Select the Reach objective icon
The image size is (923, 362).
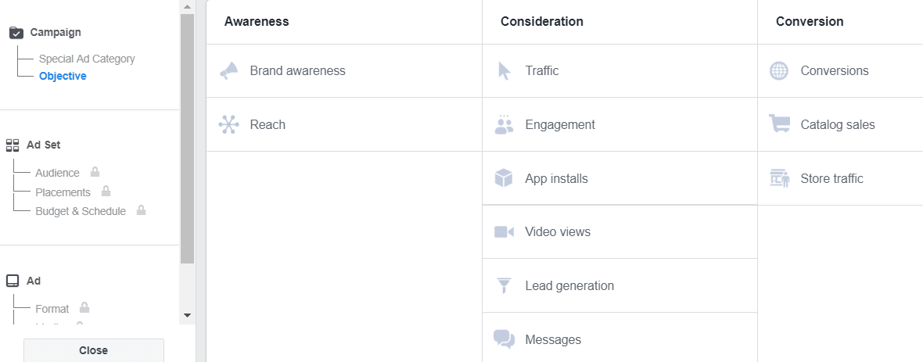228,124
